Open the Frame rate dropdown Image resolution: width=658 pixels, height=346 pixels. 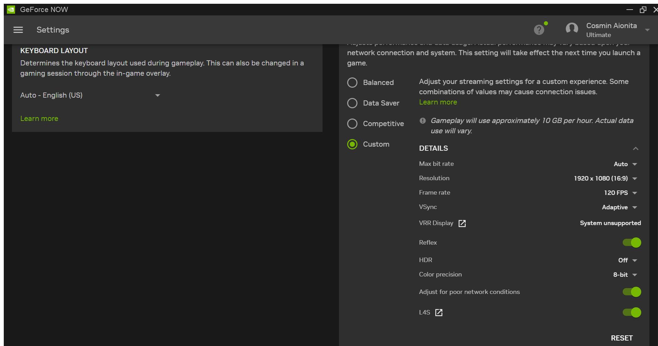tap(621, 193)
